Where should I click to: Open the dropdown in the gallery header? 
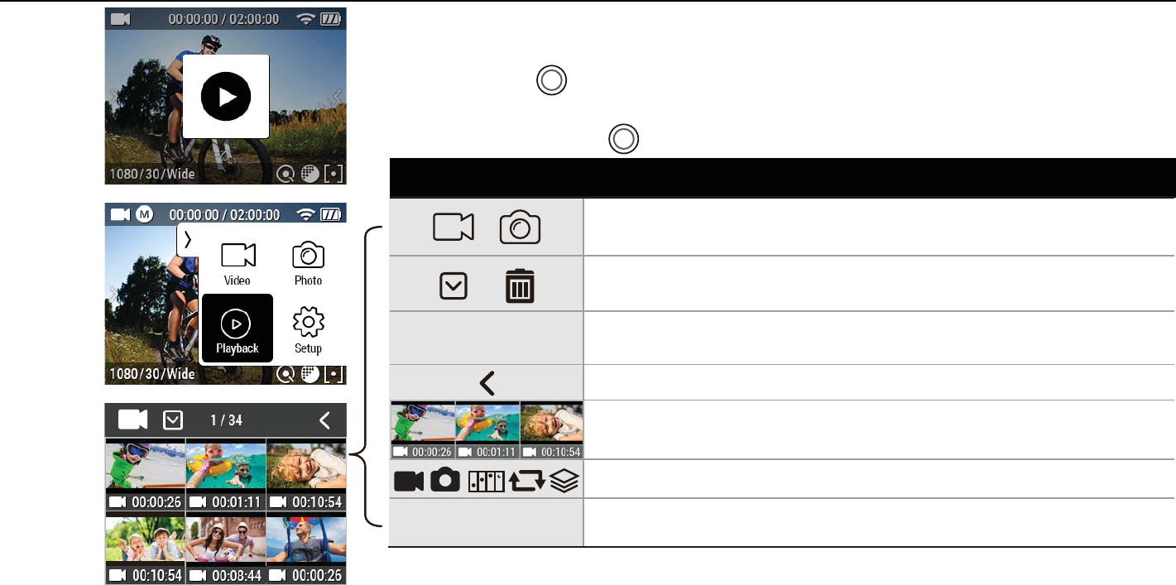click(x=173, y=420)
